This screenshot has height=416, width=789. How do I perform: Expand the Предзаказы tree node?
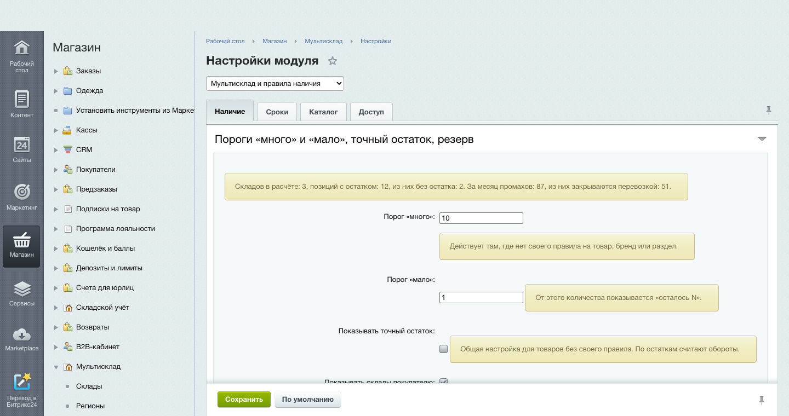[56, 189]
